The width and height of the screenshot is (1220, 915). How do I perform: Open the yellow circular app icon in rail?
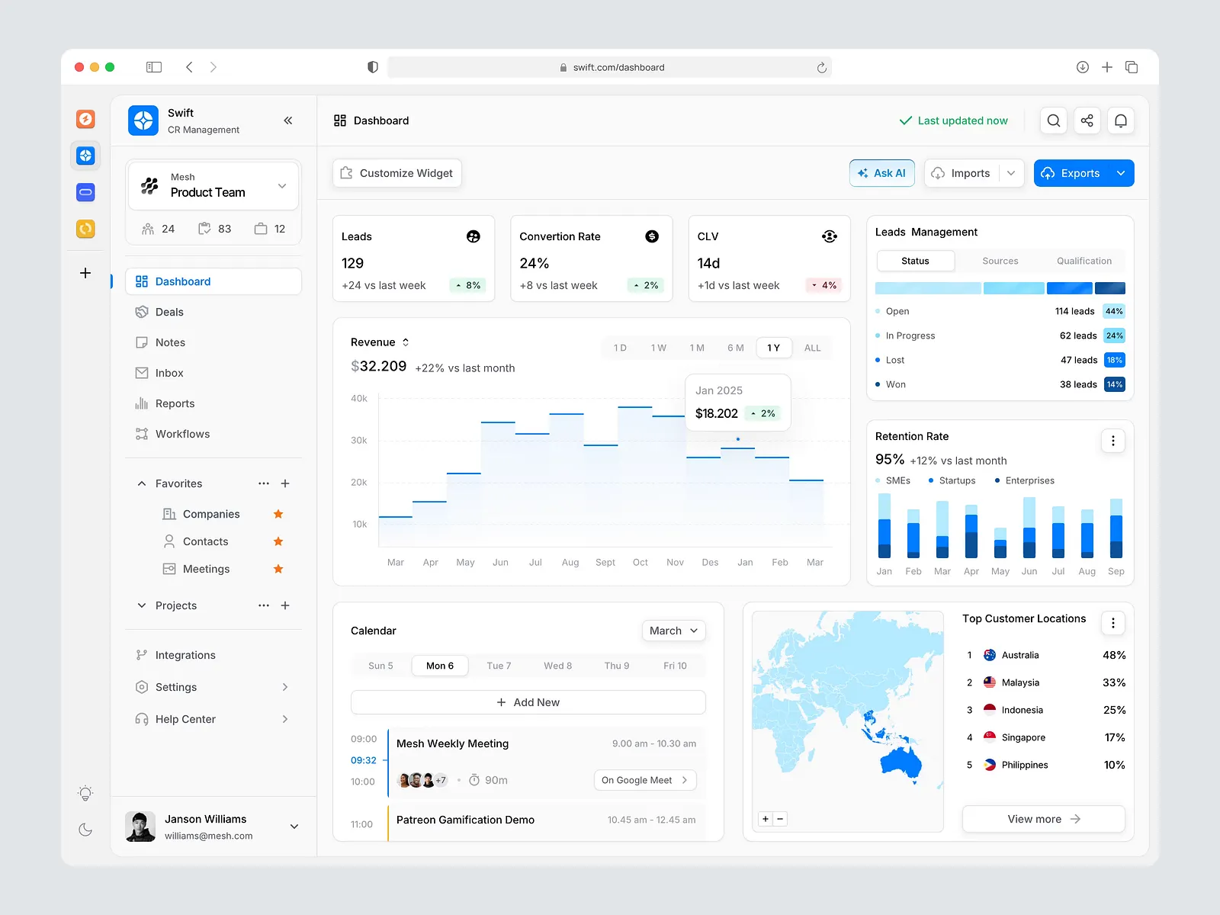pyautogui.click(x=85, y=229)
